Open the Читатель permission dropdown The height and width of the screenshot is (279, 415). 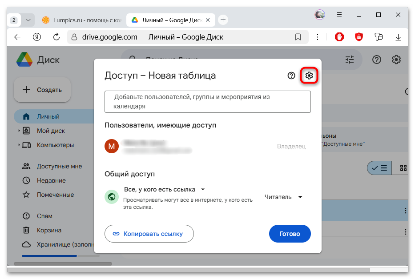pos(283,196)
